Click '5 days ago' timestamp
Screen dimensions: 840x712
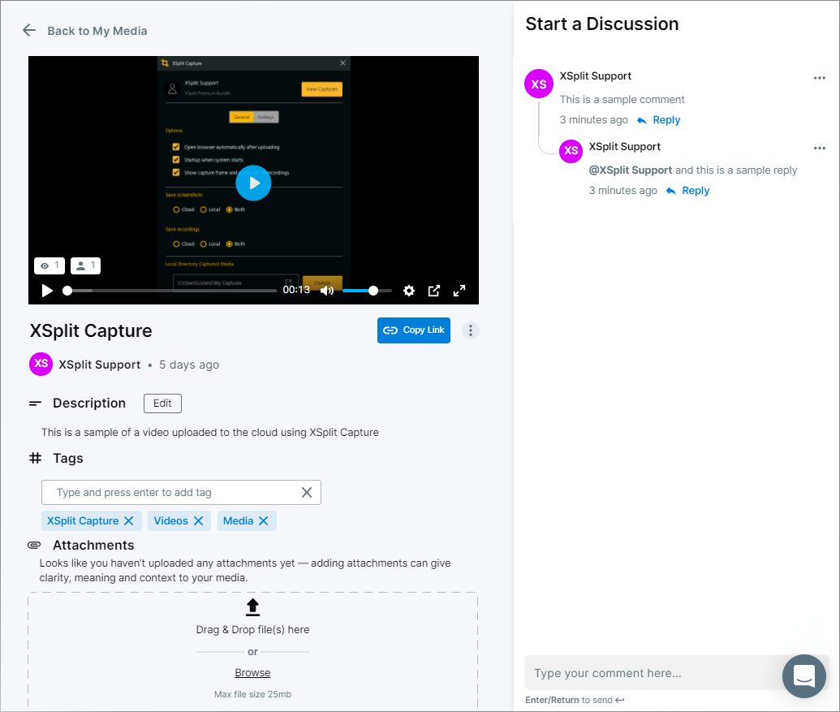(189, 365)
